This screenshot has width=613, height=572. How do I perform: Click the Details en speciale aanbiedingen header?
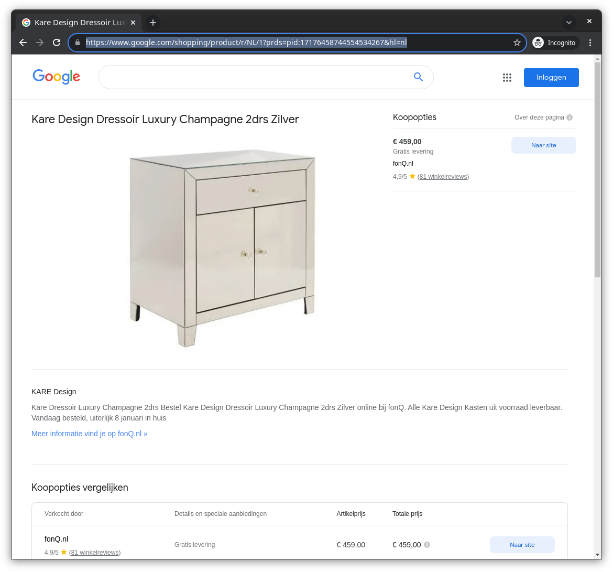point(221,514)
